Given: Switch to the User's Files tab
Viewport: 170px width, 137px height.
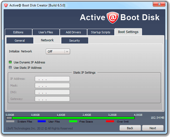Looking at the screenshot, I should coord(46,32).
